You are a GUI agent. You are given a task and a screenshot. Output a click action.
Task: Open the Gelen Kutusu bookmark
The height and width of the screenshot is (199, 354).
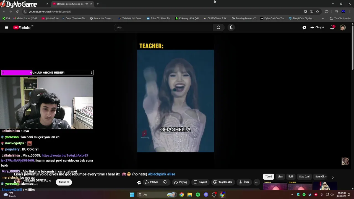pos(26,19)
